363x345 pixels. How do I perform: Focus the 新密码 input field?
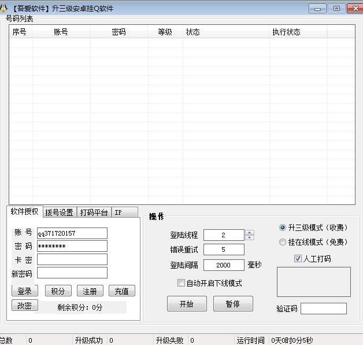click(72, 273)
